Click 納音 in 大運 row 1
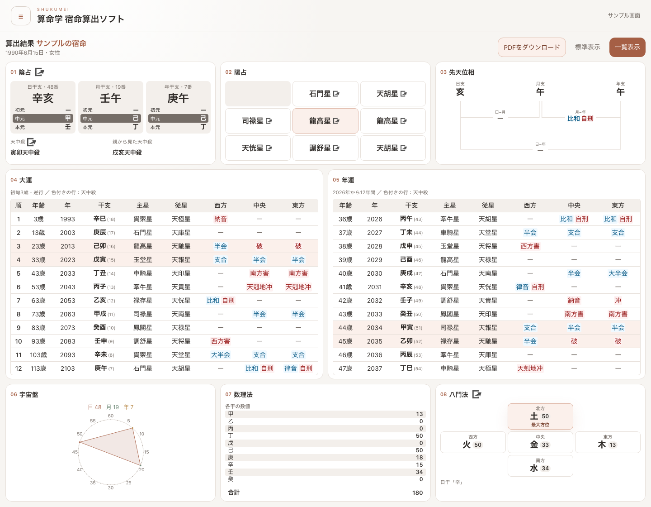This screenshot has height=507, width=651. coord(221,219)
